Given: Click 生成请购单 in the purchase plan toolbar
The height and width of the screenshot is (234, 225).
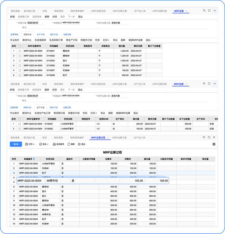Looking at the screenshot, I should click(x=40, y=40).
